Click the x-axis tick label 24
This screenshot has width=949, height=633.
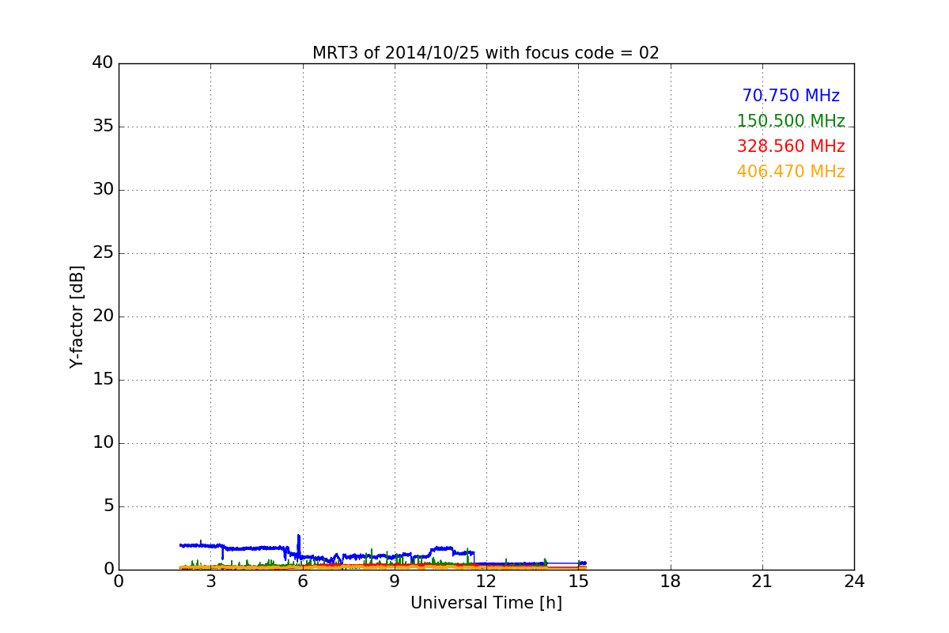854,582
